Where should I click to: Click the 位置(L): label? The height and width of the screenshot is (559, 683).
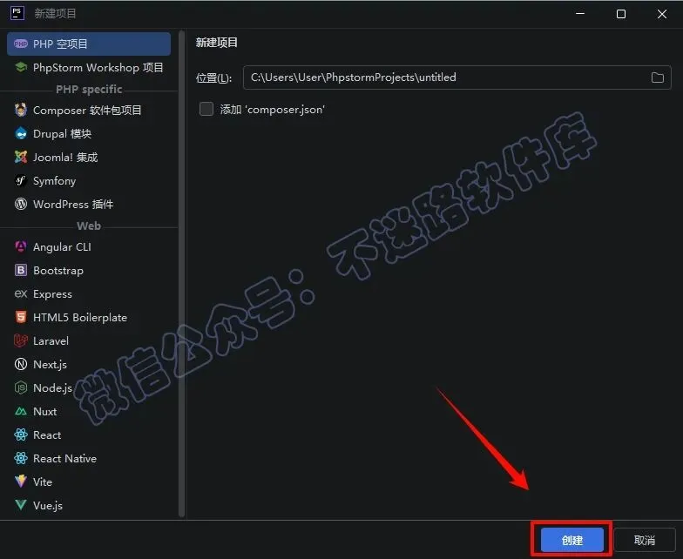(x=214, y=77)
